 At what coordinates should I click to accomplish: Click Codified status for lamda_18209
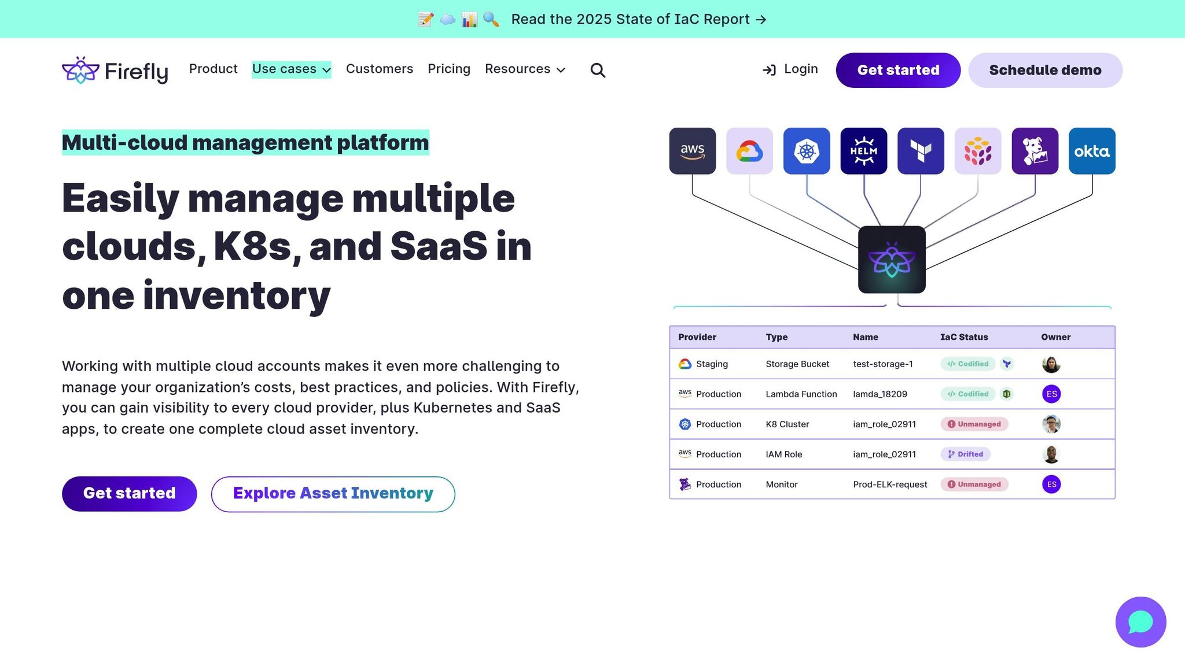coord(967,394)
